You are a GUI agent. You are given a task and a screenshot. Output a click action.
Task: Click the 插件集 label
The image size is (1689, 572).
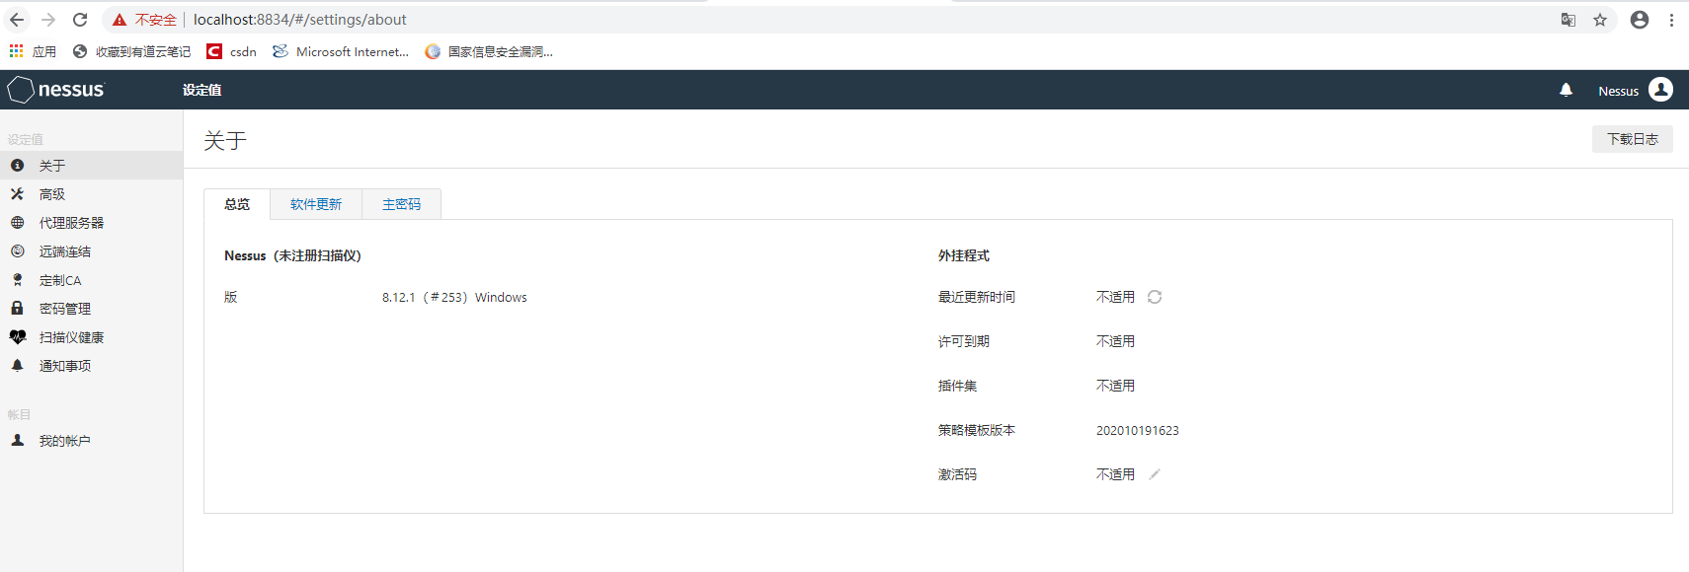pyautogui.click(x=957, y=386)
